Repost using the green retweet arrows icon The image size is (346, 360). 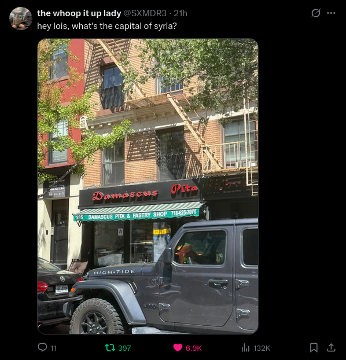[x=110, y=348]
